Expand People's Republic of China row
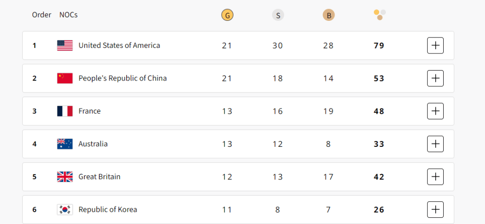 (435, 78)
